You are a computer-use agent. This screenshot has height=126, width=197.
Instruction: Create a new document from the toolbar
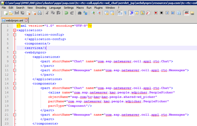tap(5, 13)
